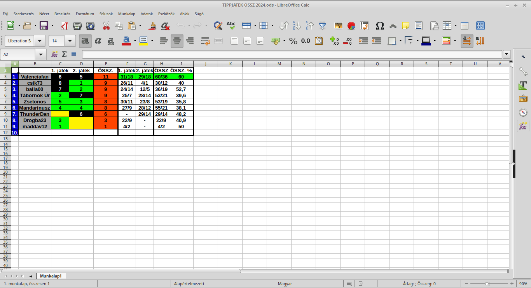Insert a chart with the pie icon
The width and height of the screenshot is (531, 288).
point(351,26)
